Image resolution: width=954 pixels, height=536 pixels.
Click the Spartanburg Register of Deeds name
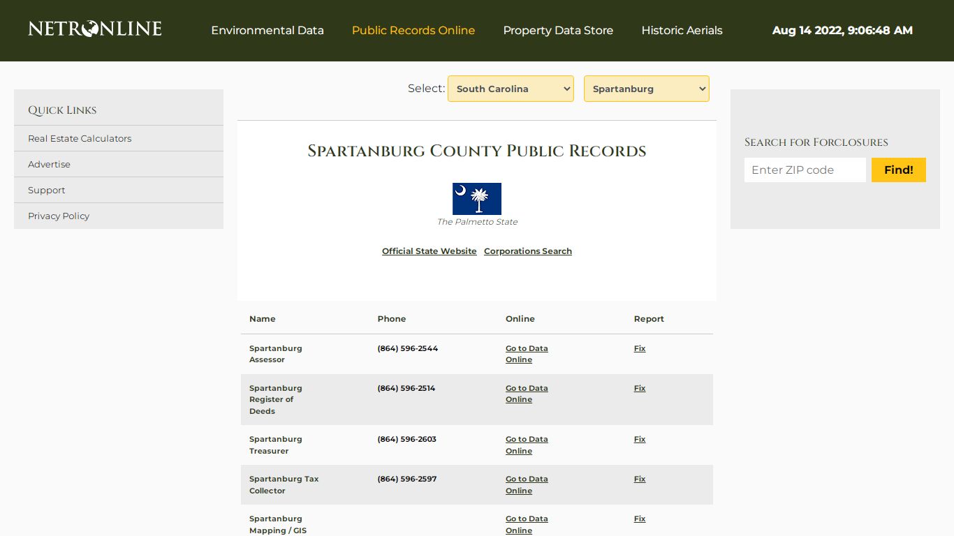(x=276, y=399)
